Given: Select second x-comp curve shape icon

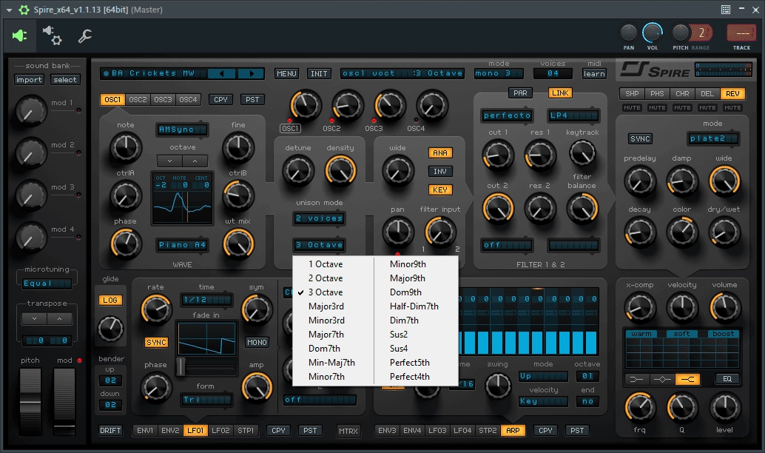Looking at the screenshot, I should click(x=662, y=379).
